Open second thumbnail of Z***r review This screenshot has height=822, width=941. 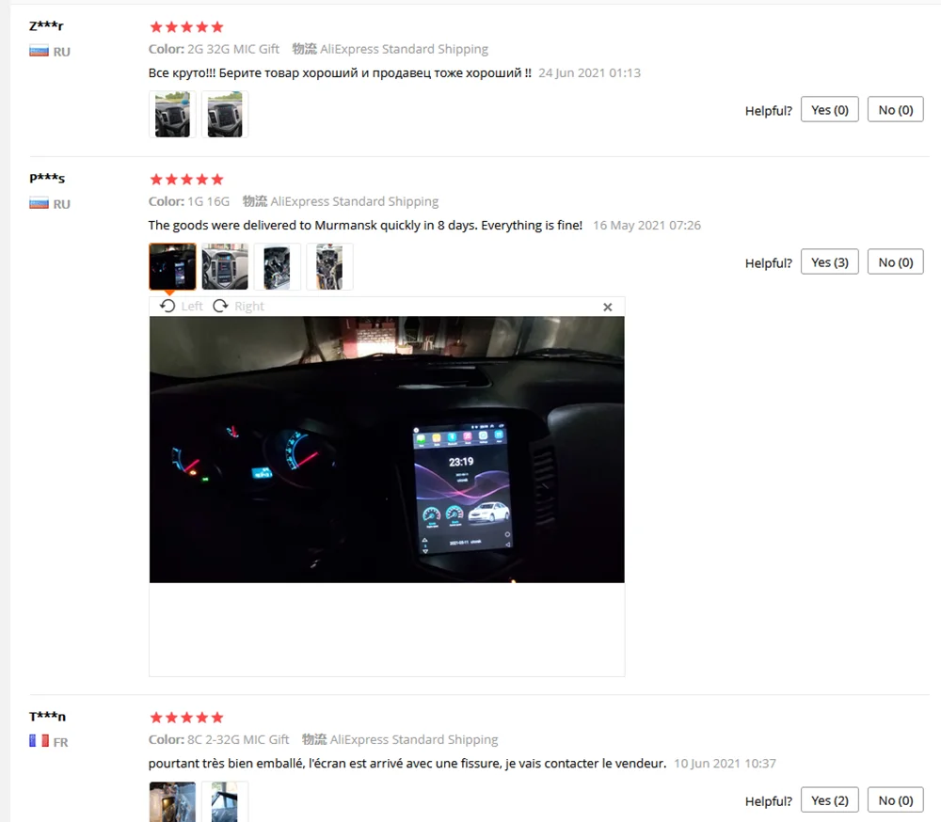(x=225, y=115)
